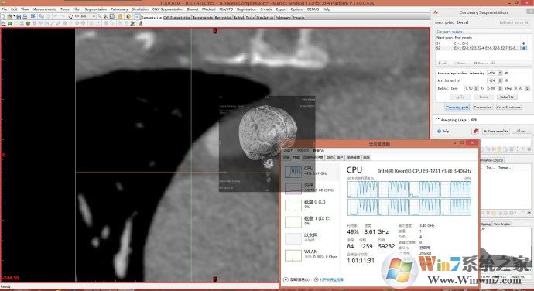This screenshot has width=534, height=291.
Task: Switch to the Measurements toolbar tab
Action: tap(203, 17)
